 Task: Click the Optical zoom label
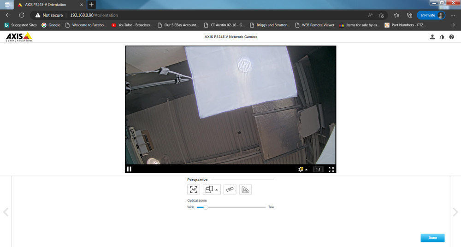point(197,200)
